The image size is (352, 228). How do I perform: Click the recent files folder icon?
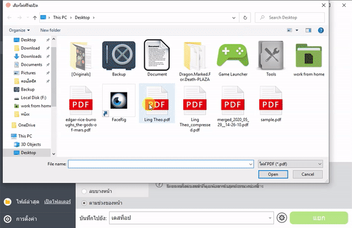click(x=8, y=202)
